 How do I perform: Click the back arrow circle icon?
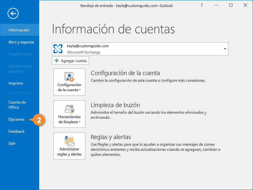click(13, 13)
